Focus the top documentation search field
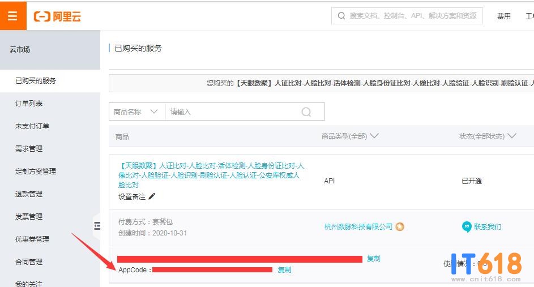 (x=407, y=16)
